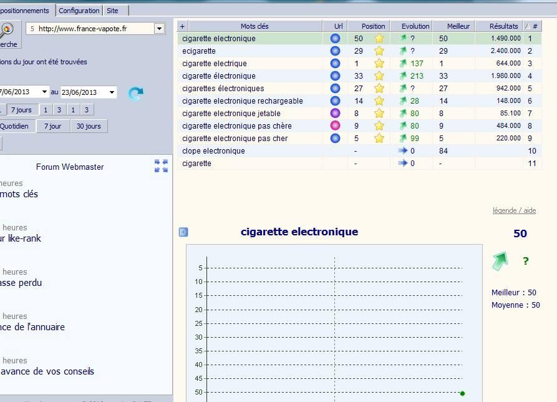
Task: Click the star for cigarette electronique jetable
Action: click(379, 114)
